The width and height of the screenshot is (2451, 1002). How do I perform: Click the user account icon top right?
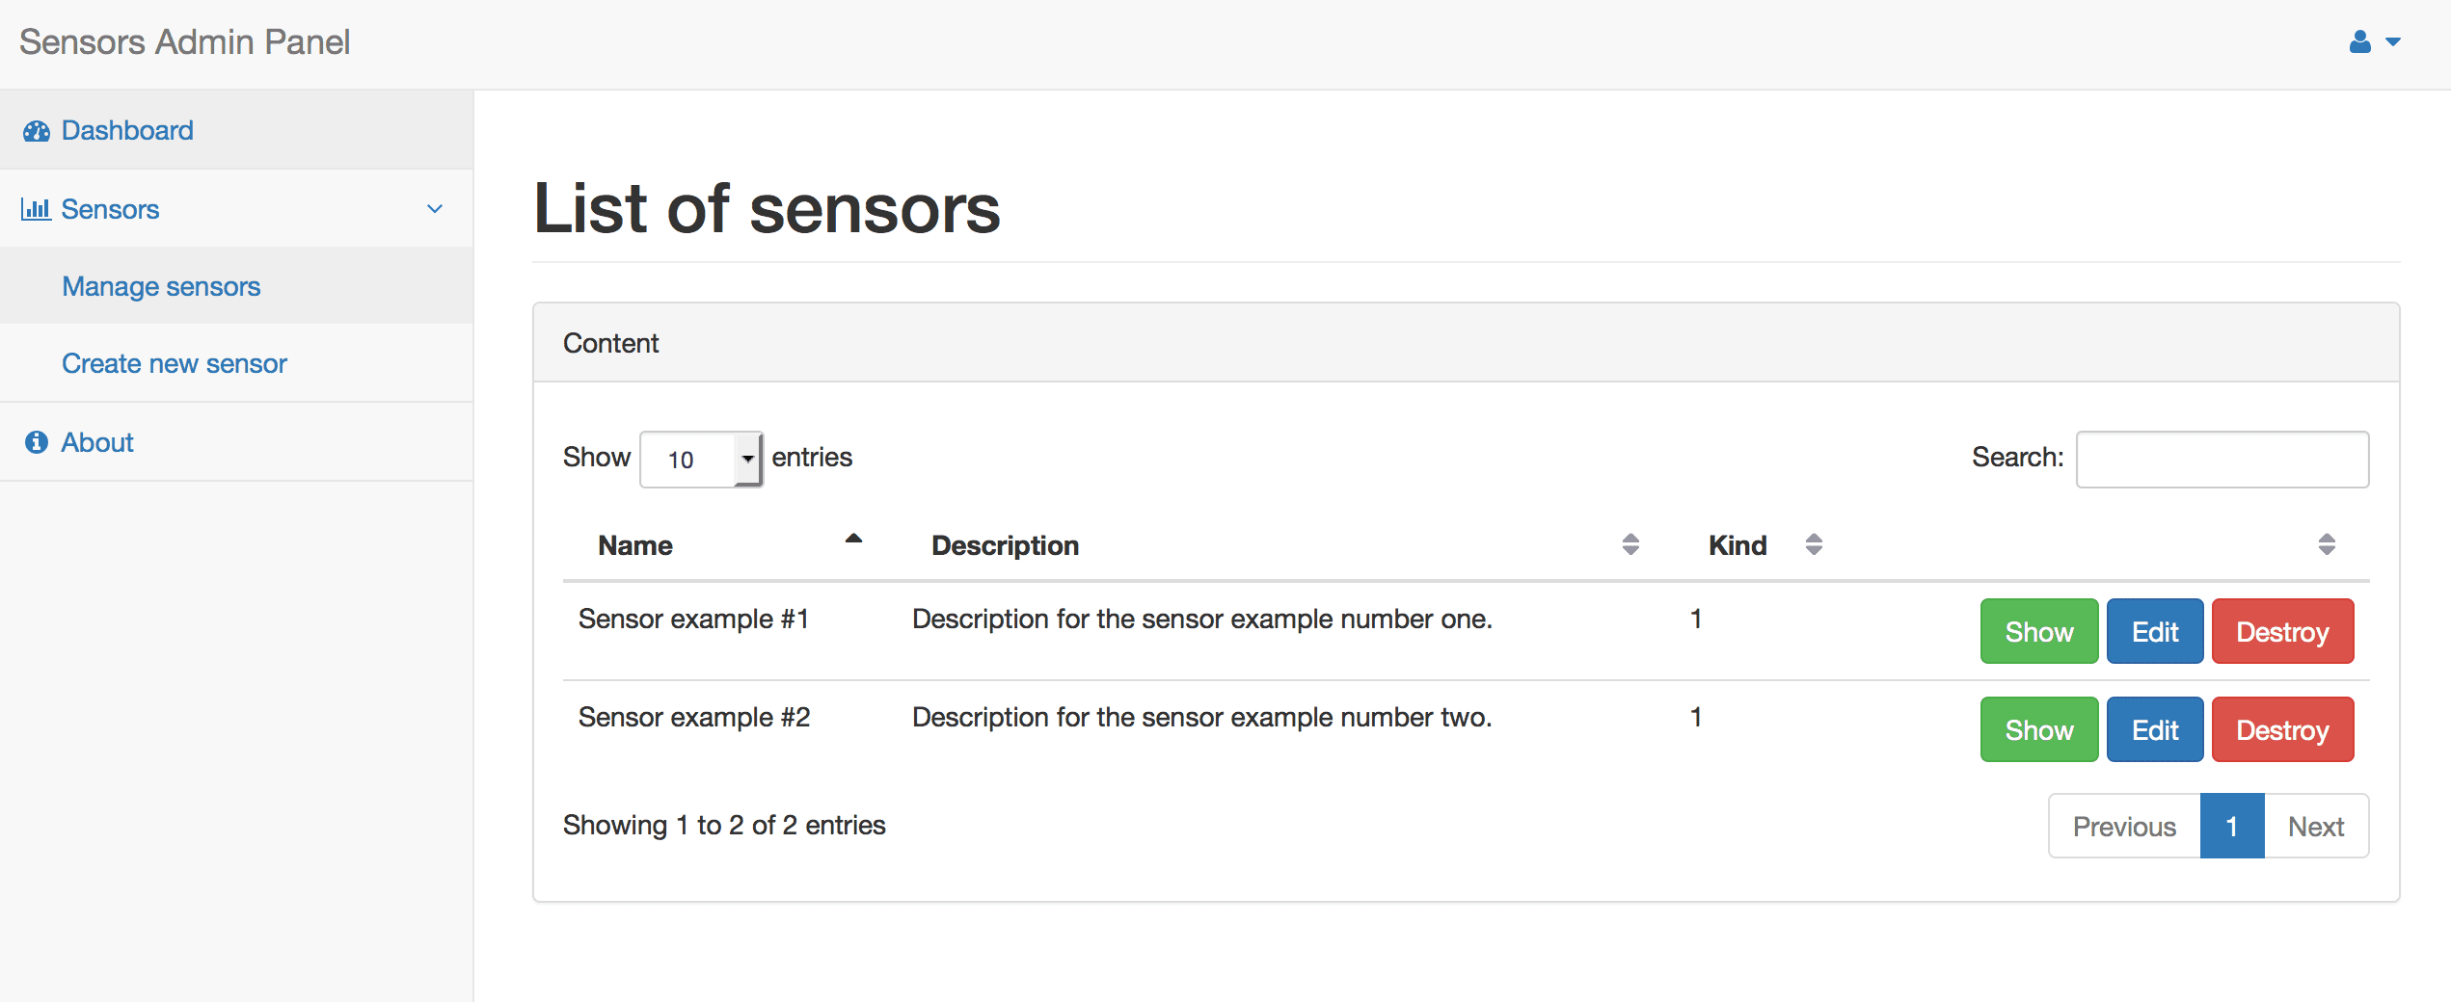pos(2358,41)
